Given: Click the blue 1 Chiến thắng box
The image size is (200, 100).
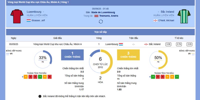Looking at the screenshot, I should tap(72, 55).
